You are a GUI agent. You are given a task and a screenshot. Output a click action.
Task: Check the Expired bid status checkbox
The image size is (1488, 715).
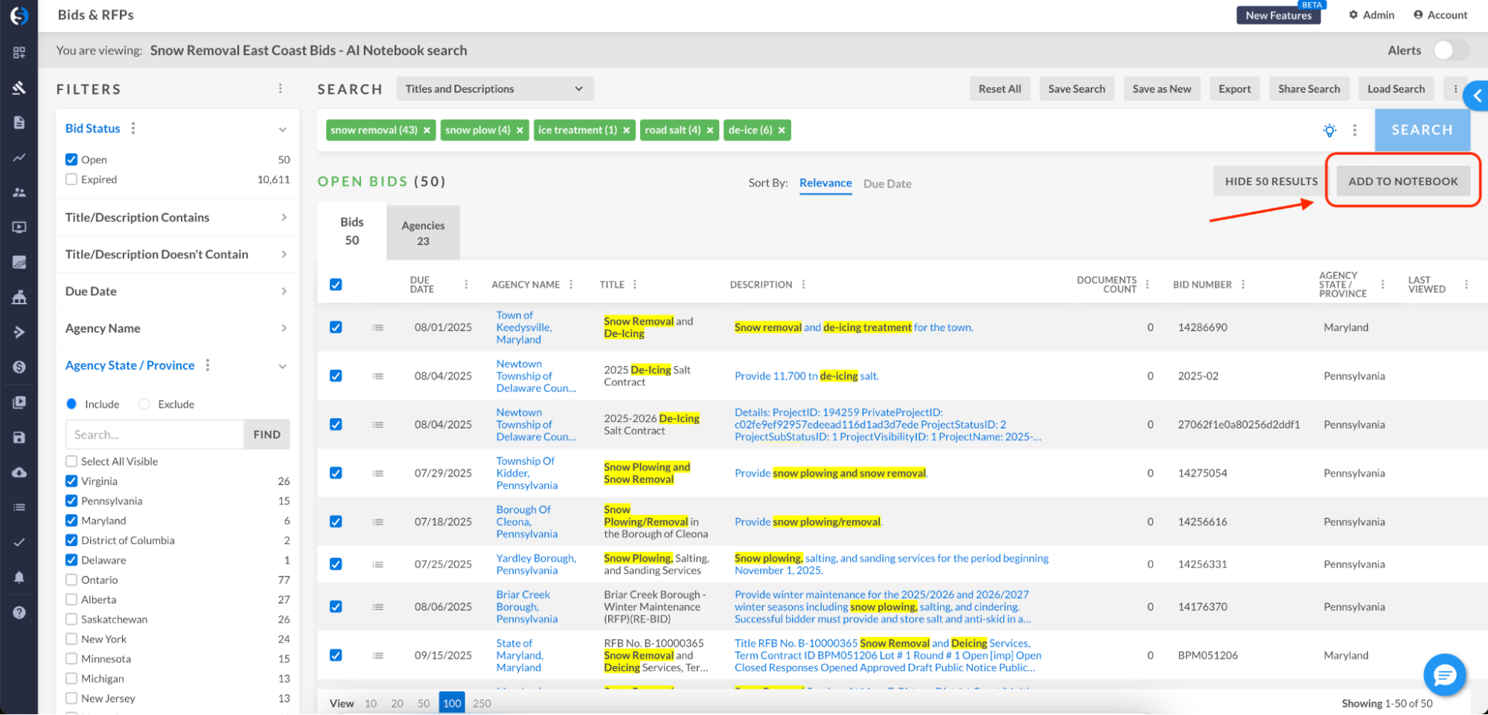point(71,179)
